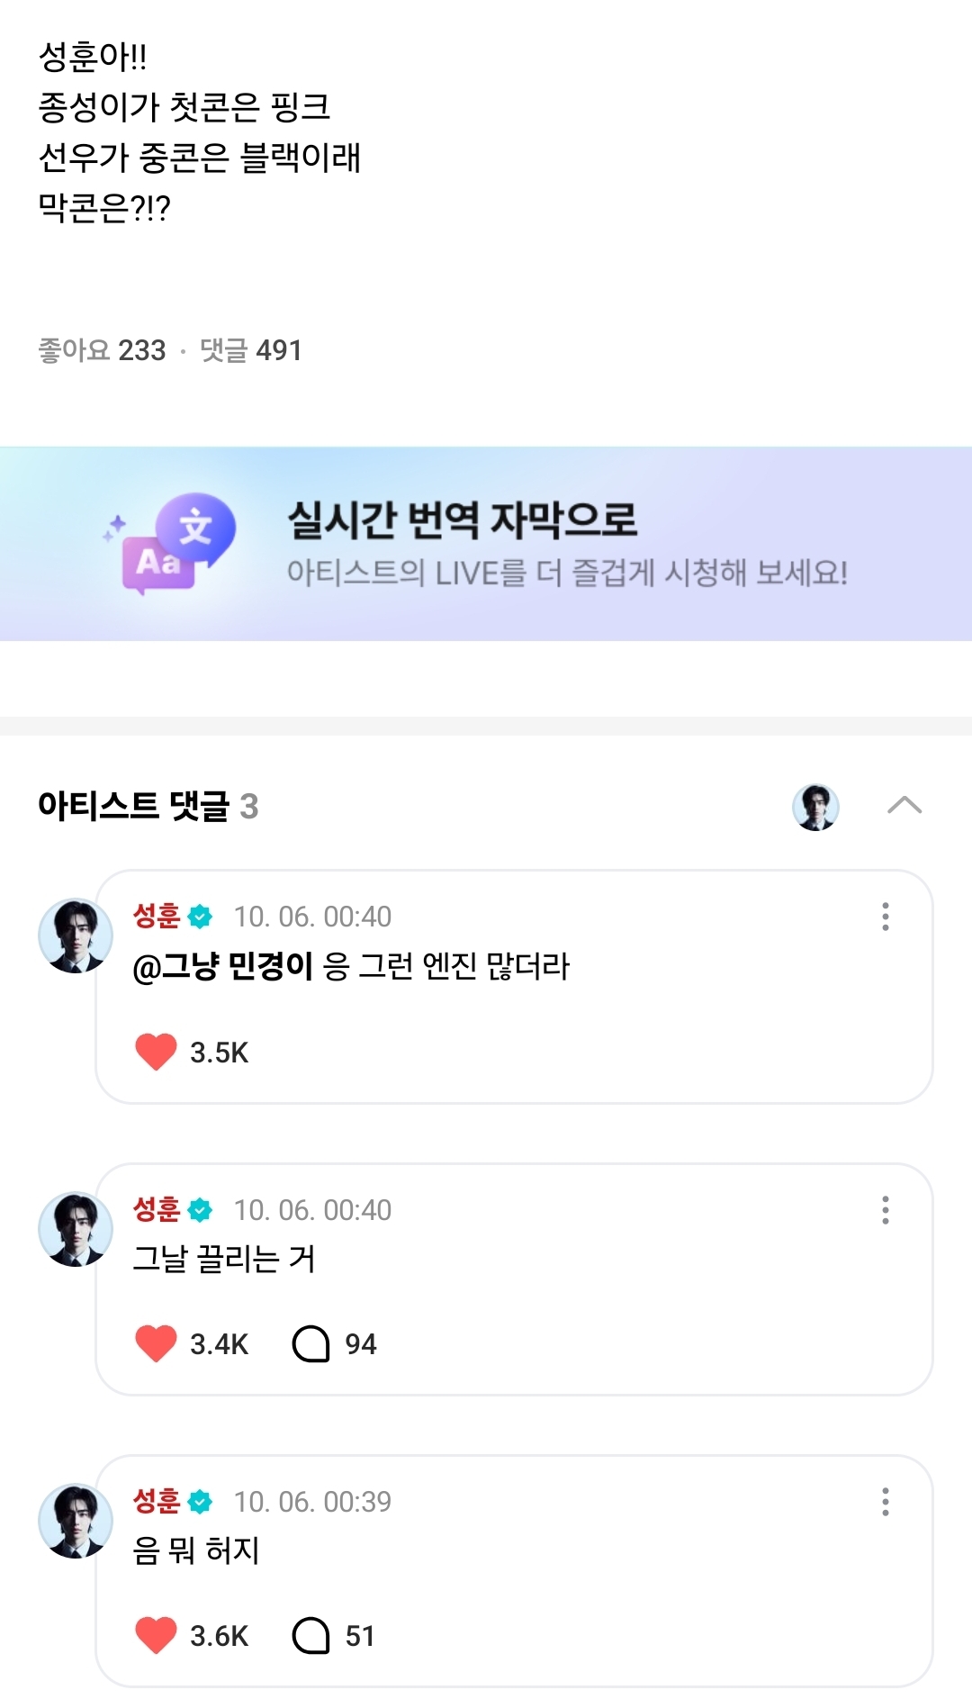Tap 성훈 username on first comment
The height and width of the screenshot is (1699, 972).
pyautogui.click(x=157, y=917)
